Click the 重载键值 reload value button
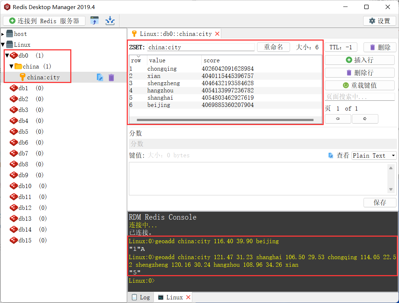Image resolution: width=399 pixels, height=303 pixels. tap(359, 85)
